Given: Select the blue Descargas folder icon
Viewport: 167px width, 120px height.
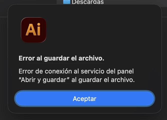Looking at the screenshot, I should [67, 2].
